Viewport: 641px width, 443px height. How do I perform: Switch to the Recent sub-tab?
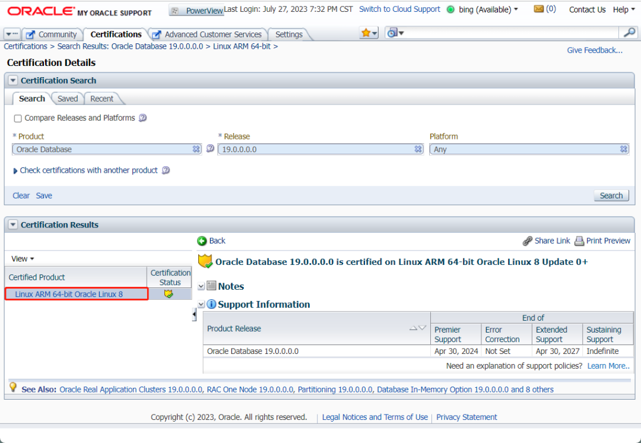(x=102, y=99)
